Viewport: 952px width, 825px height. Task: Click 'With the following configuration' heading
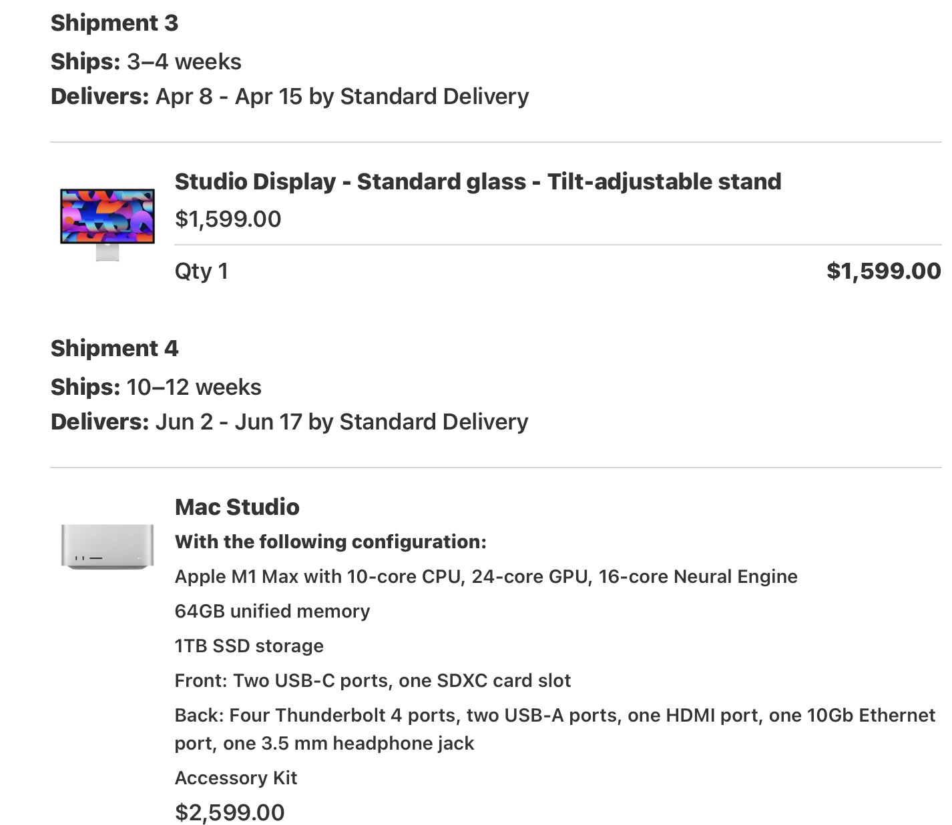tap(330, 542)
